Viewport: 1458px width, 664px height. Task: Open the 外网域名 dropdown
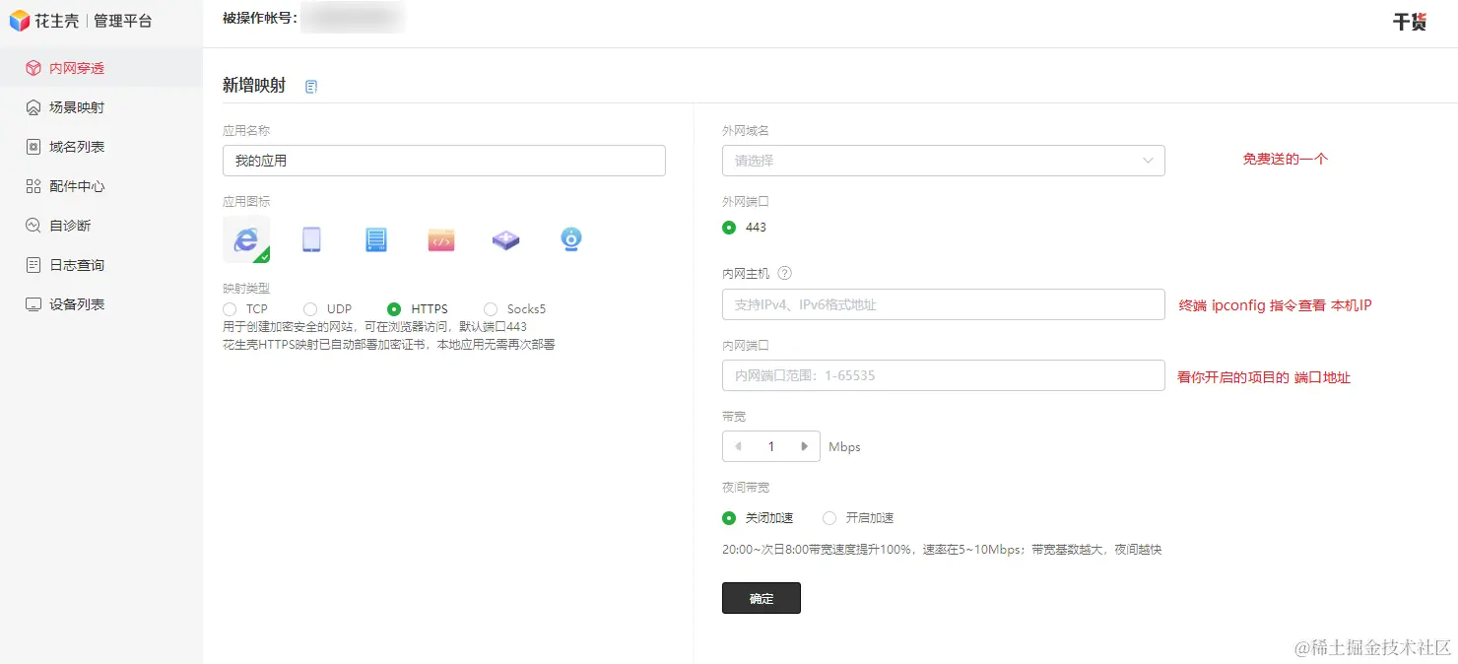click(x=944, y=161)
